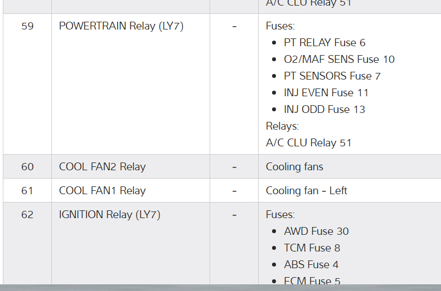Click row number 60
Screen dimensions: 441x291
coord(27,167)
